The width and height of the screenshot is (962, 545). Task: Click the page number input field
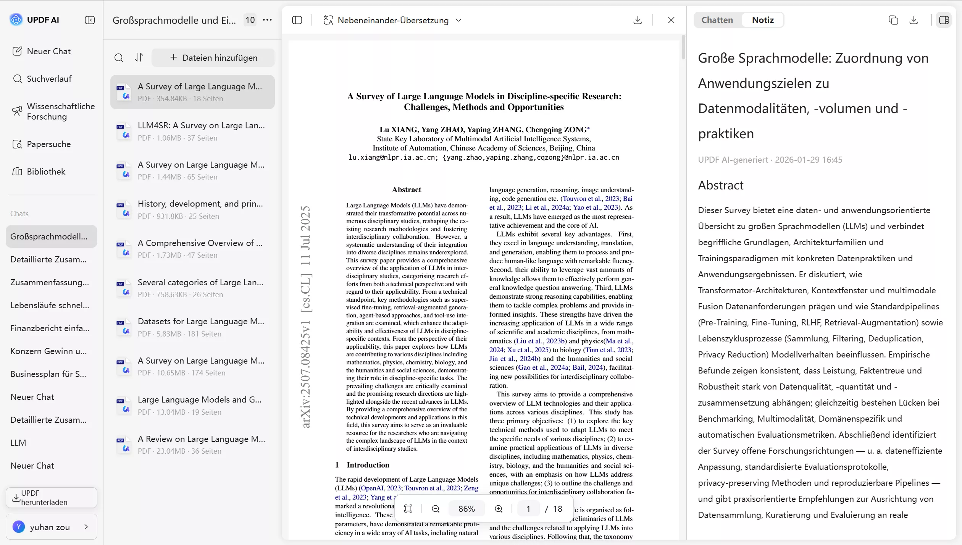pos(529,508)
